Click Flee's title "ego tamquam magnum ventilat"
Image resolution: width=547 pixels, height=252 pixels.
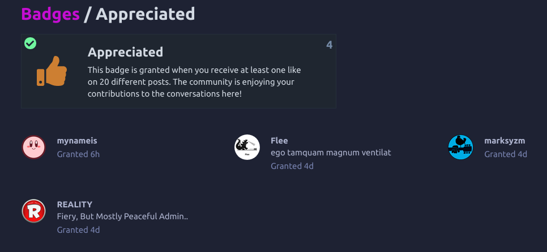[x=331, y=153]
